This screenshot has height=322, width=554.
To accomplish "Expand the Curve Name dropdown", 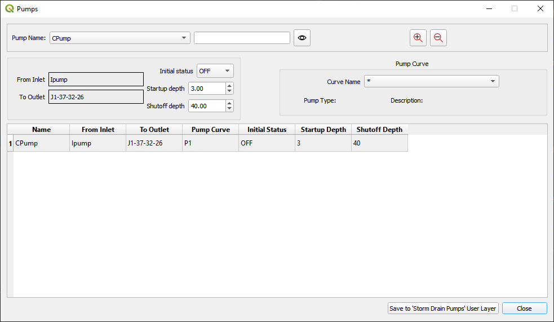I will (x=431, y=82).
